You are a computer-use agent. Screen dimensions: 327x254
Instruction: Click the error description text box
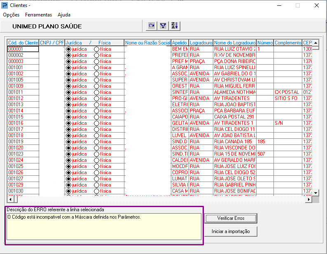(x=104, y=226)
